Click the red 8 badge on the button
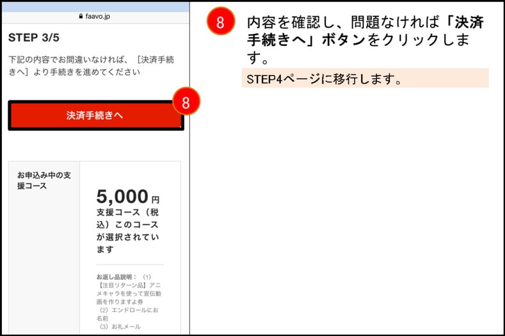Screen dimensions: 505x336 coord(186,101)
